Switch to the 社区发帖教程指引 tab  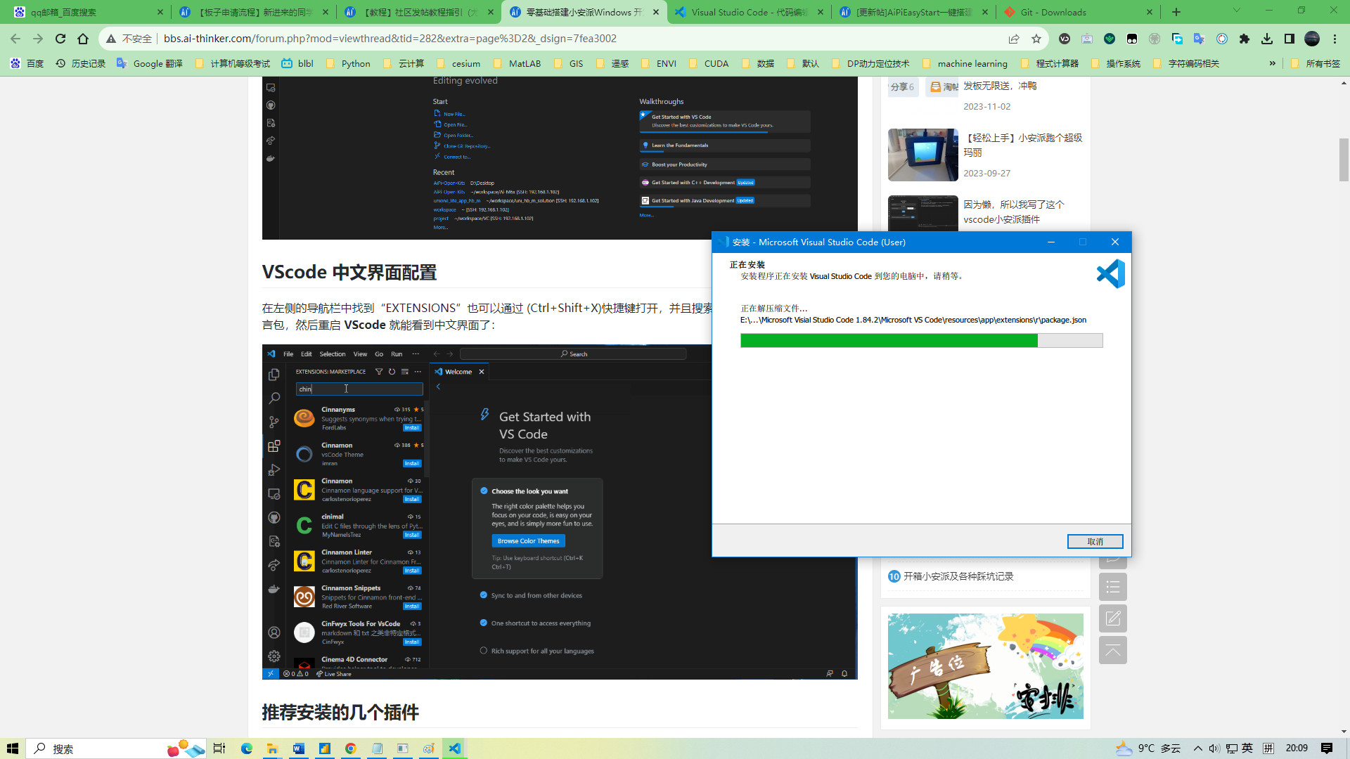point(419,12)
